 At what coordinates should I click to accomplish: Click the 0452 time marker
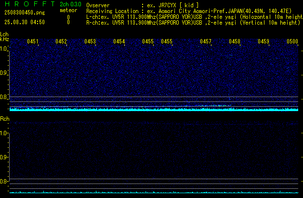coord(61,42)
